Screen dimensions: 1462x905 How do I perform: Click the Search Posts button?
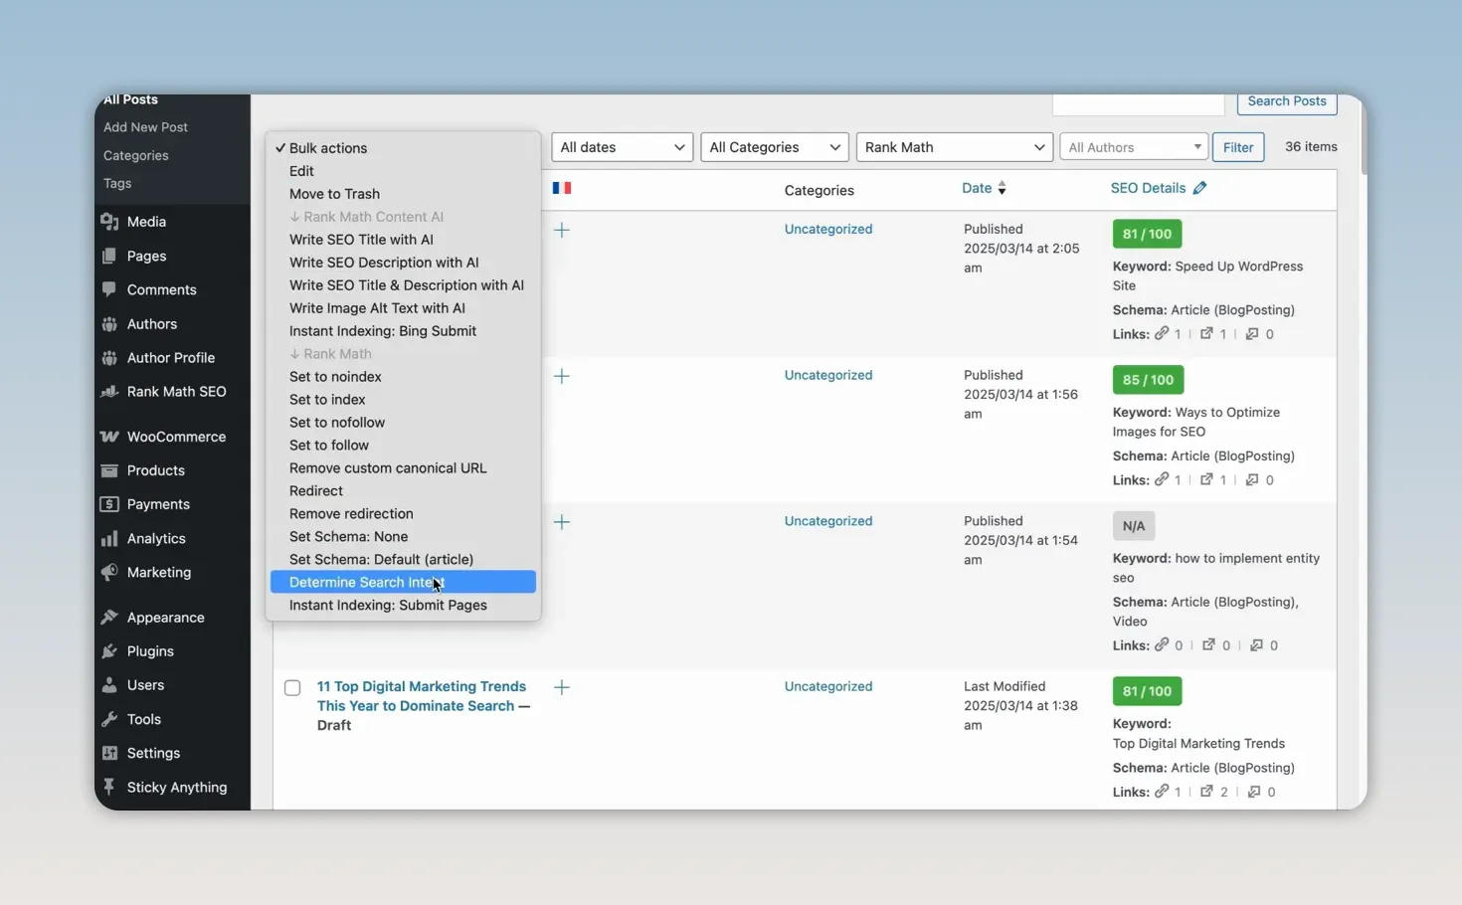1287,102
